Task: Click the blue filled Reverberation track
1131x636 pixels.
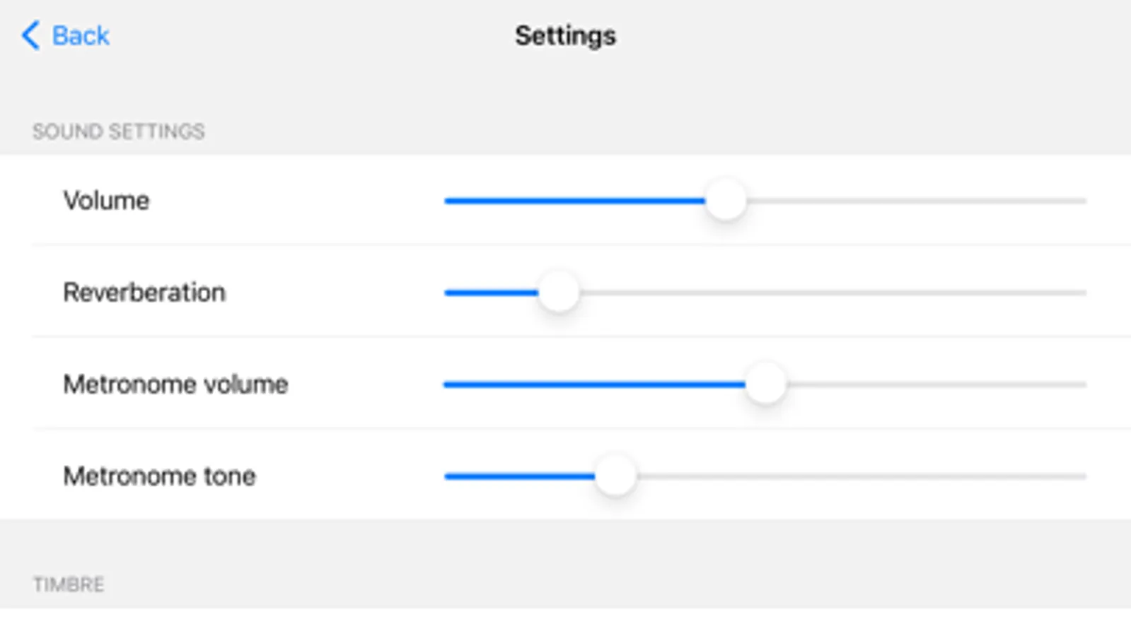Action: [x=489, y=293]
